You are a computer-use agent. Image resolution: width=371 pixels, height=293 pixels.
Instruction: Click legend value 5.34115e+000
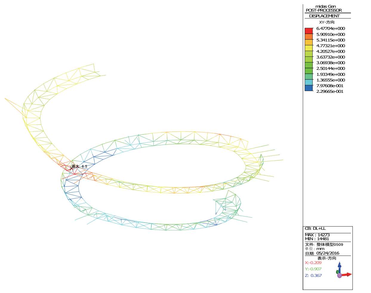(x=330, y=40)
